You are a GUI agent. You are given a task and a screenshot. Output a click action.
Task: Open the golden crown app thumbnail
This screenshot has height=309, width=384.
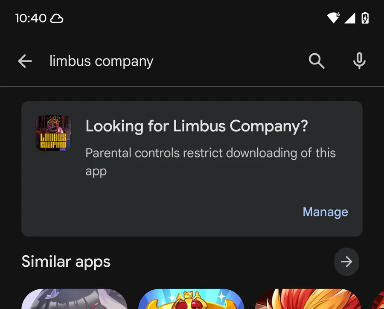(191, 299)
